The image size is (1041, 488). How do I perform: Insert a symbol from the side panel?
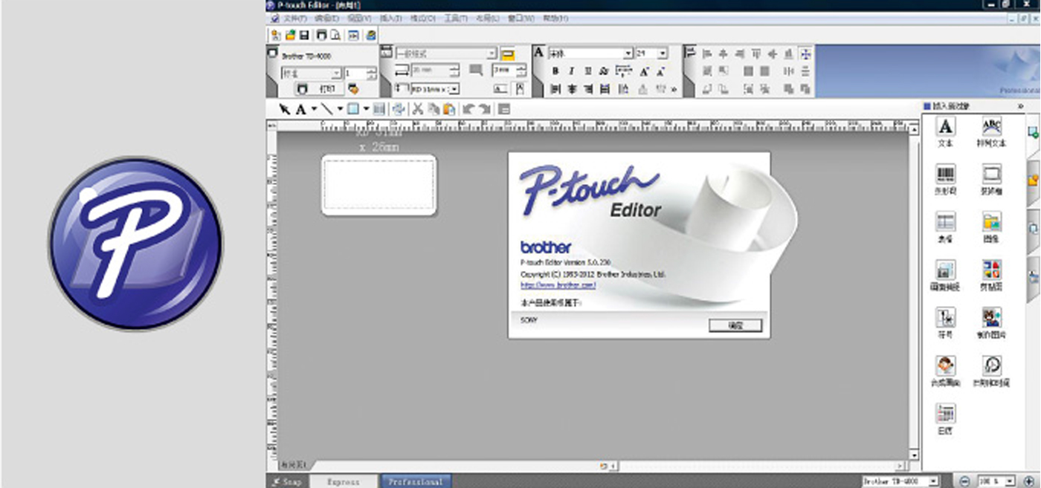coord(945,323)
